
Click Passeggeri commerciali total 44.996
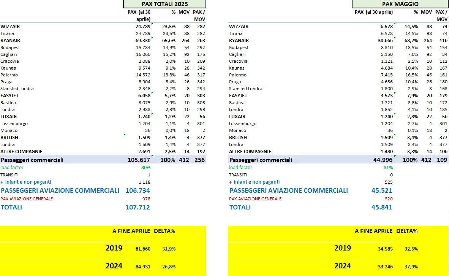tap(383, 160)
